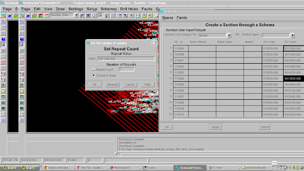Select the Repeat Count radio button
This screenshot has height=171, width=304.
click(94, 69)
